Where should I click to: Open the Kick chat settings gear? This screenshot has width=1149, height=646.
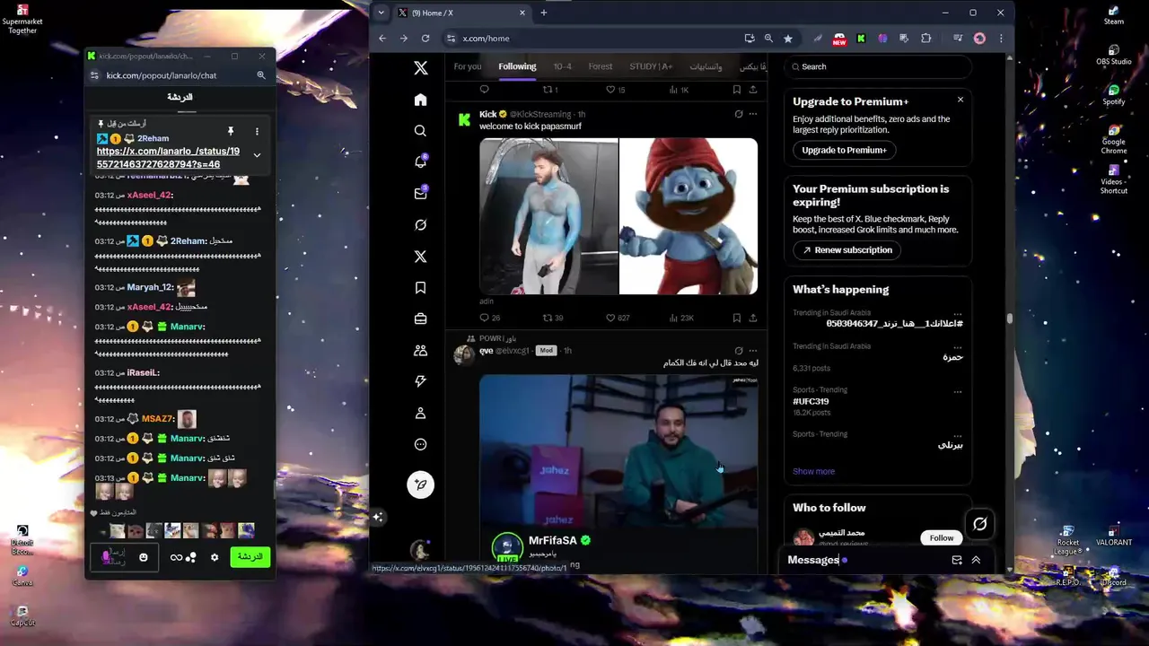pyautogui.click(x=215, y=557)
